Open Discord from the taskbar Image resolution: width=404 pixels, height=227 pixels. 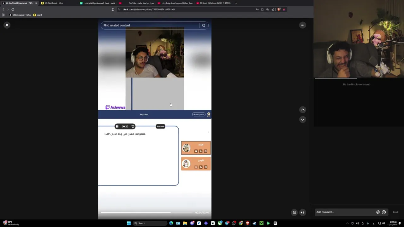(192, 223)
